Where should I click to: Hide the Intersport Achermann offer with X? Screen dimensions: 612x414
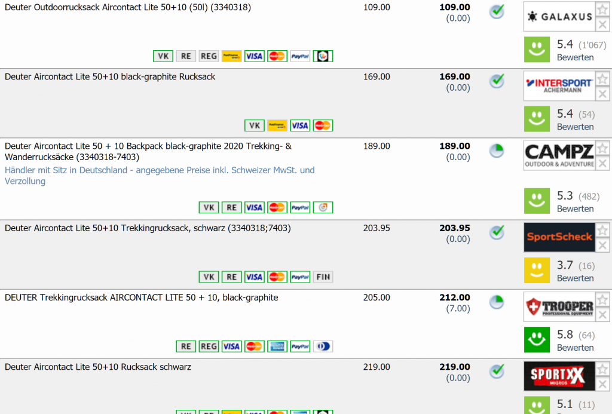[602, 94]
